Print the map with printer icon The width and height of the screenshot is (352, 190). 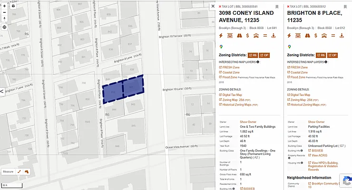[x=13, y=6]
